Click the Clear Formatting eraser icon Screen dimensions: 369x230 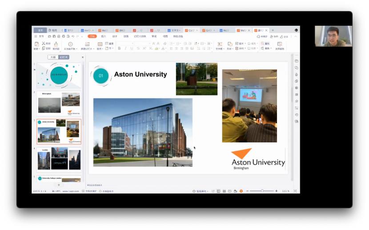[x=165, y=43]
